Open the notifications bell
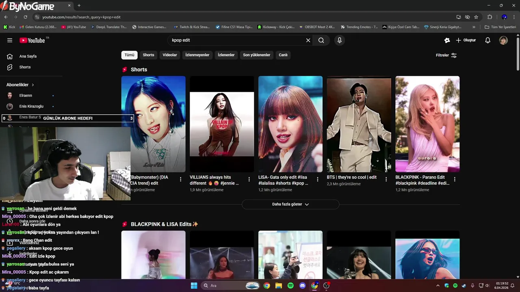Viewport: 520px width, 292px height. pyautogui.click(x=488, y=40)
